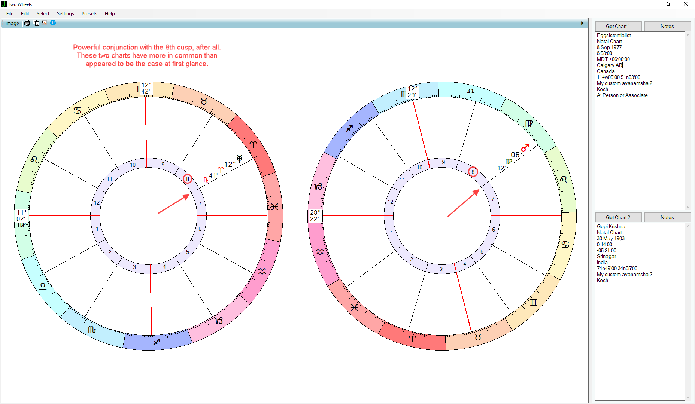
Task: Click the Leo glyph on right wheel
Action: [x=564, y=179]
